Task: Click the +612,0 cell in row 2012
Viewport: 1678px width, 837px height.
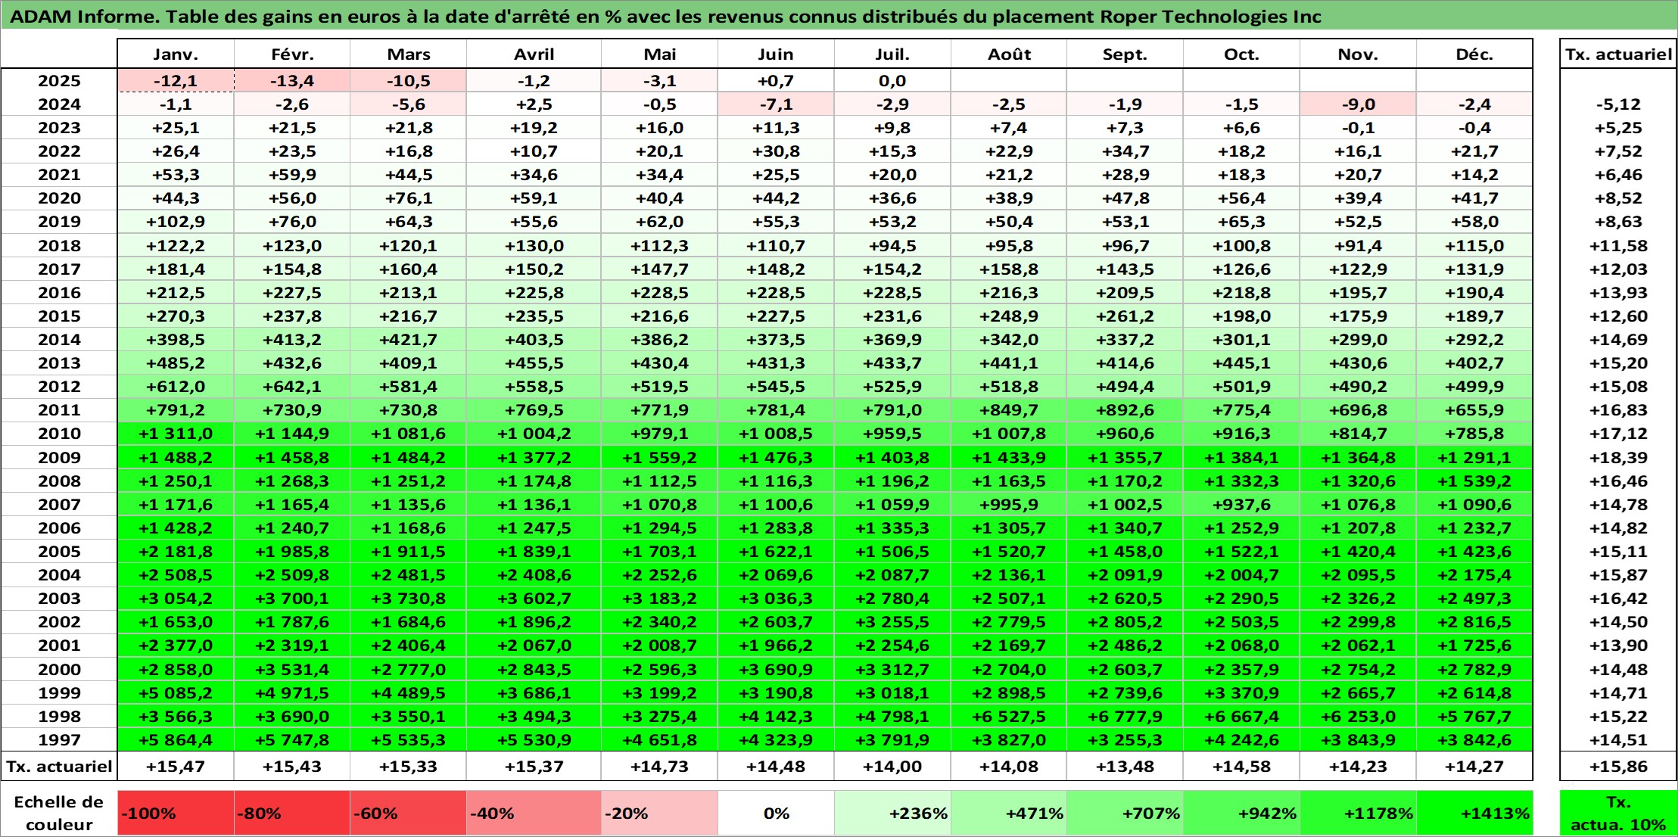Action: point(176,387)
